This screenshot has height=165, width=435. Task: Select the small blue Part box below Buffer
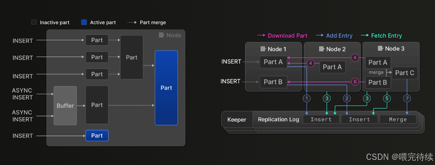coord(97,136)
